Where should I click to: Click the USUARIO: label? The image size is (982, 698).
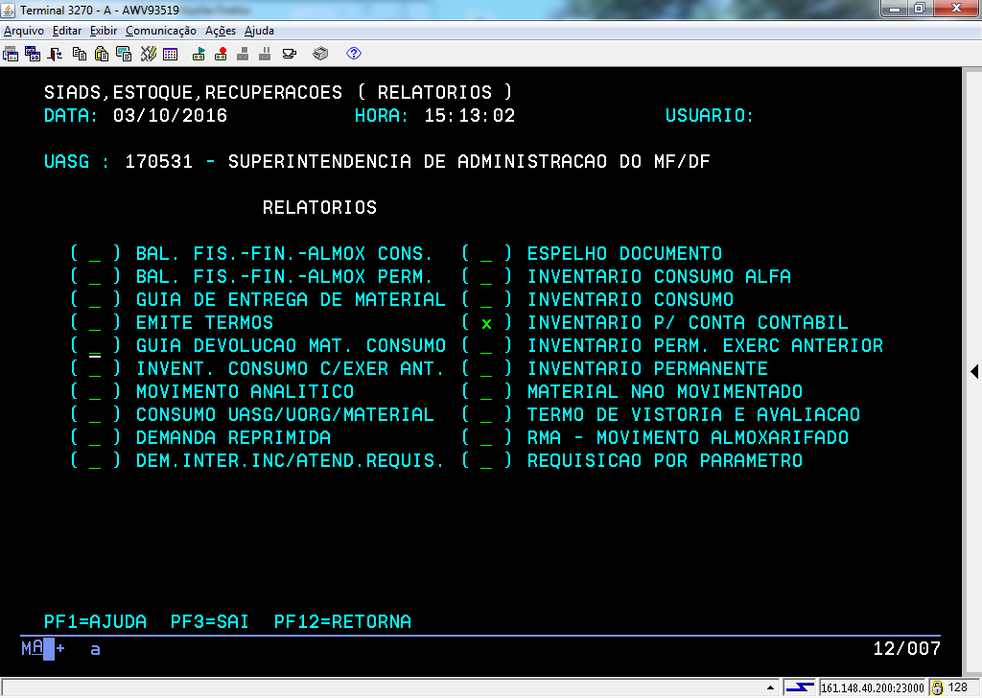[710, 116]
